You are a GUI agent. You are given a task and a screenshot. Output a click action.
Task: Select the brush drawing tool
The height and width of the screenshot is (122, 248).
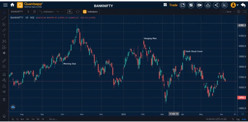point(4,30)
